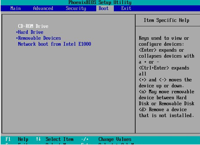Click the Help label in footer
The height and width of the screenshot is (145, 200).
23,139
